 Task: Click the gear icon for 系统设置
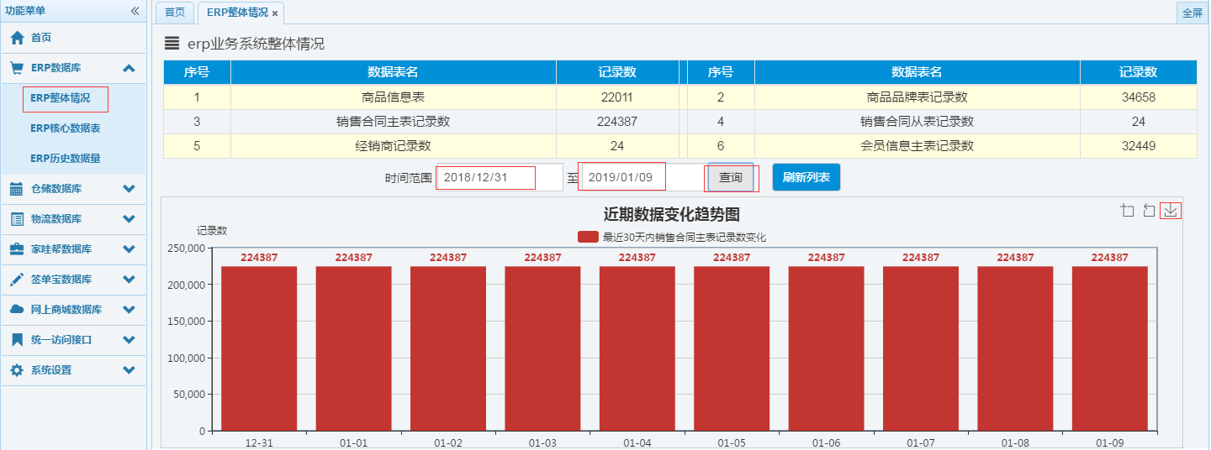click(x=17, y=370)
